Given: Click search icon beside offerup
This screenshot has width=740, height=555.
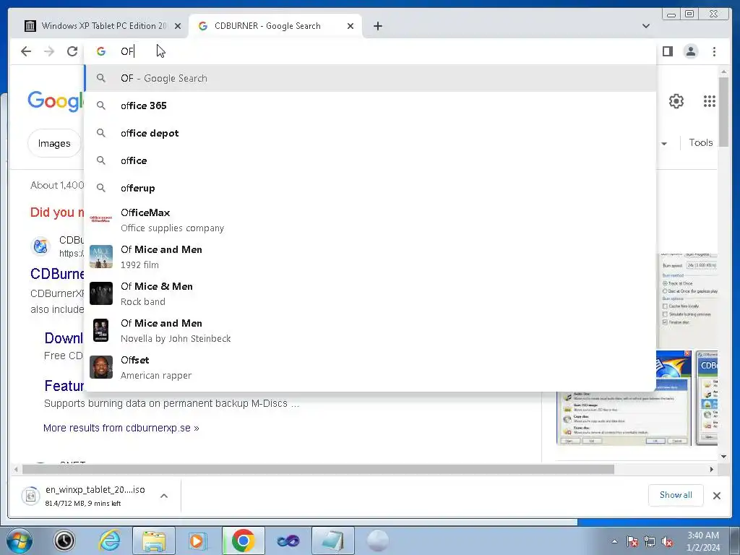Looking at the screenshot, I should click(101, 188).
